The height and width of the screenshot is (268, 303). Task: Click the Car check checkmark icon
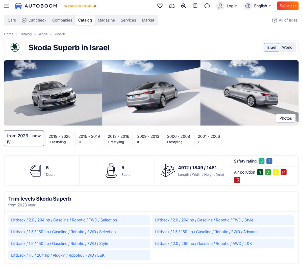24,20
